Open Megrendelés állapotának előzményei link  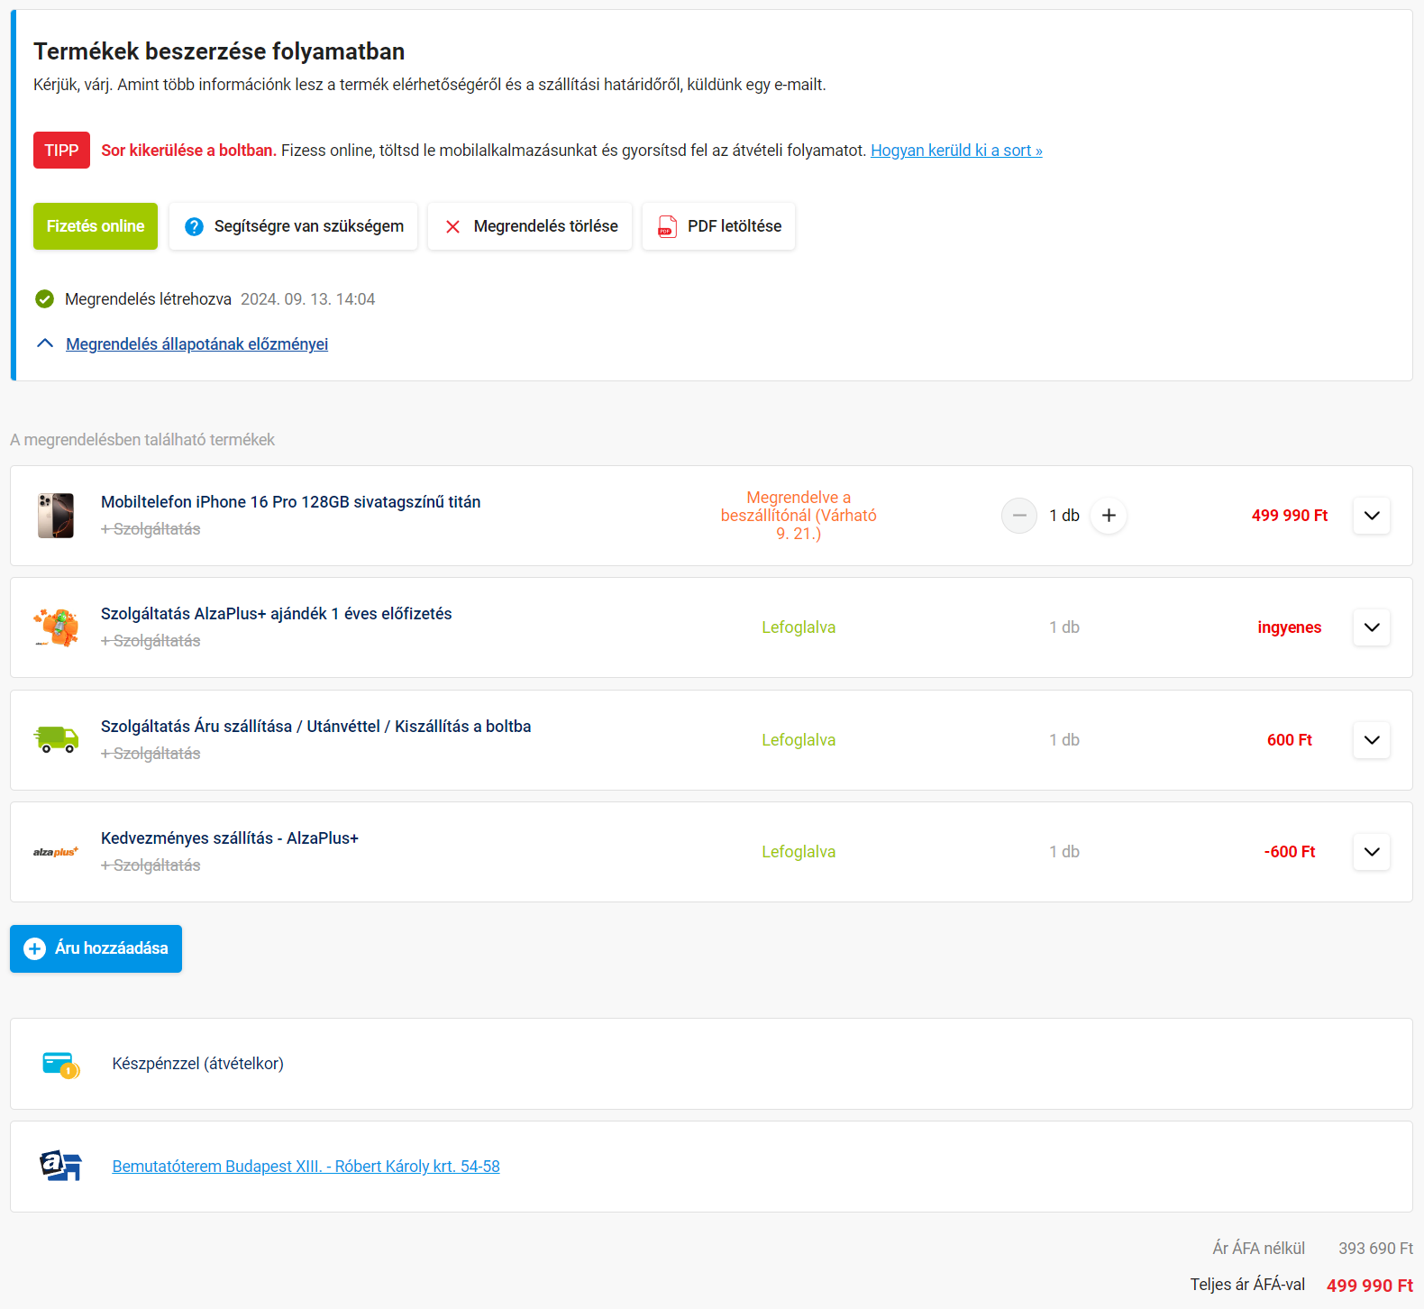(x=196, y=344)
